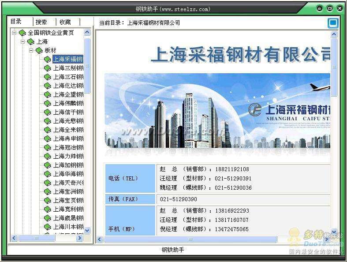Click the fax number 021-51290390
This screenshot has height=262, width=347.
pos(179,199)
